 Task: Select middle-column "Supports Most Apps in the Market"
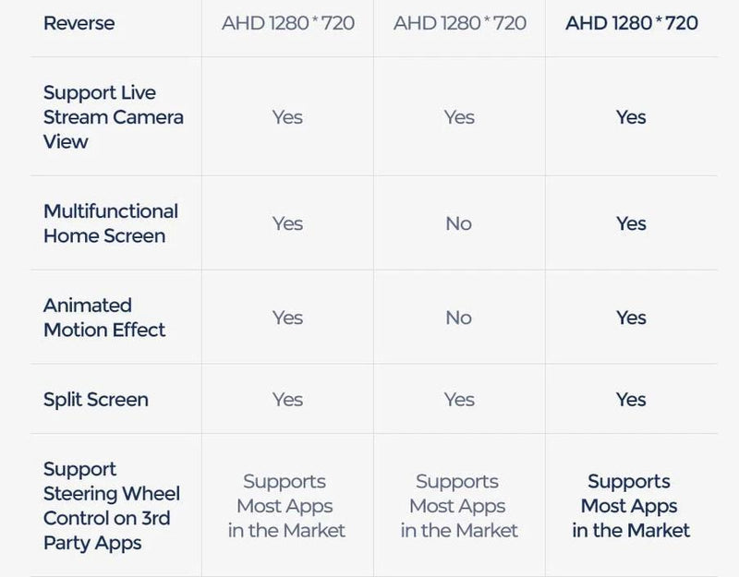point(458,506)
